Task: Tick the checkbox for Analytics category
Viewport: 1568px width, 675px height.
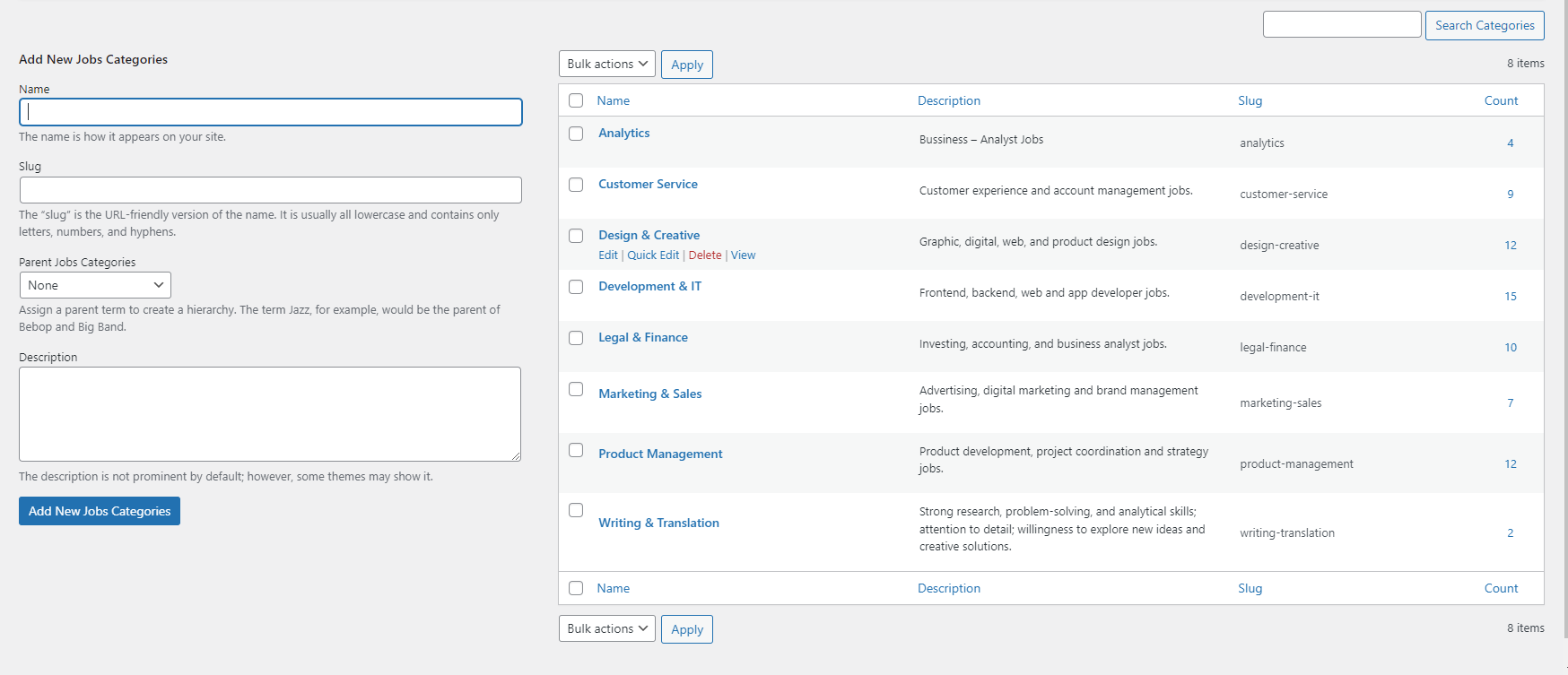Action: pos(576,134)
